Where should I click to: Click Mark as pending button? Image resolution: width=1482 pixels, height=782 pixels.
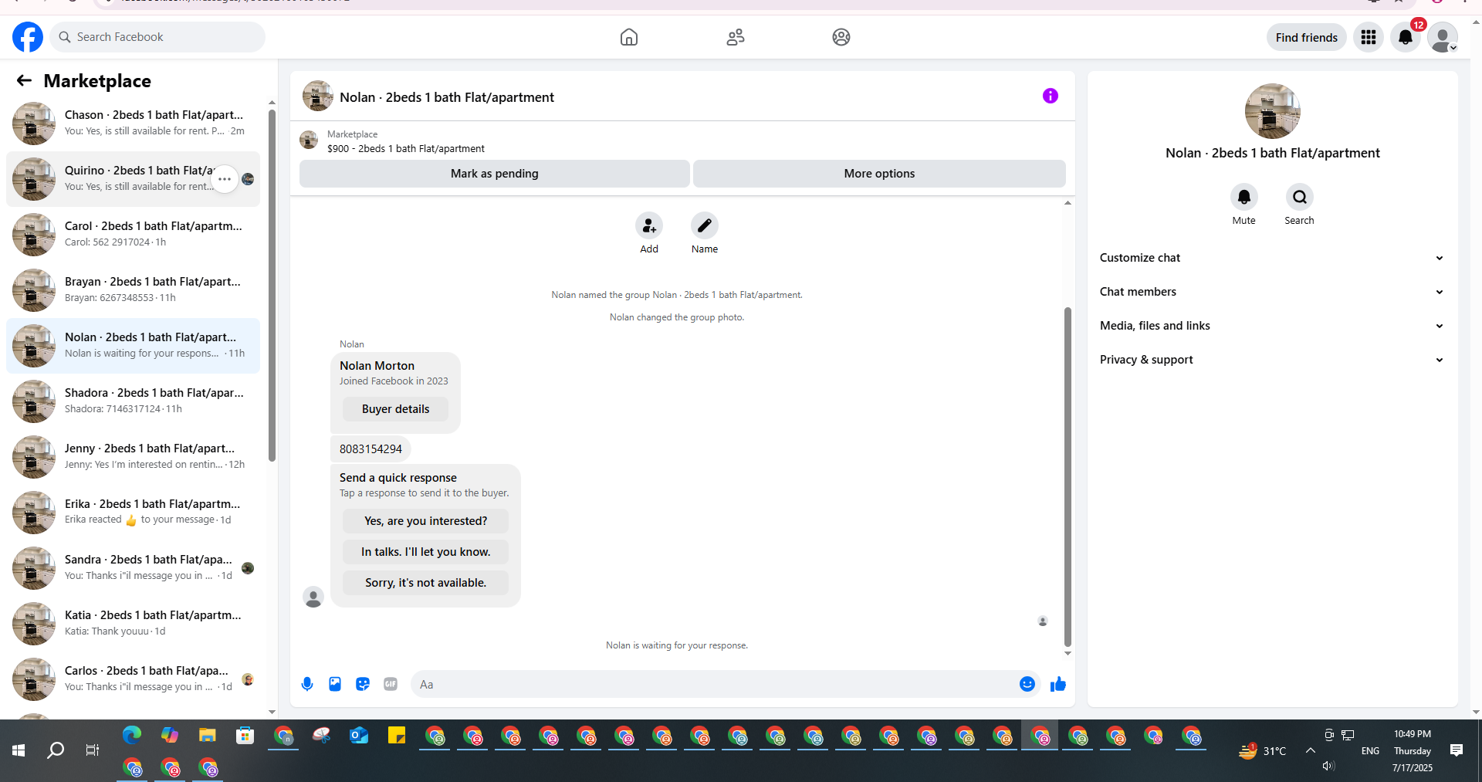tap(495, 174)
